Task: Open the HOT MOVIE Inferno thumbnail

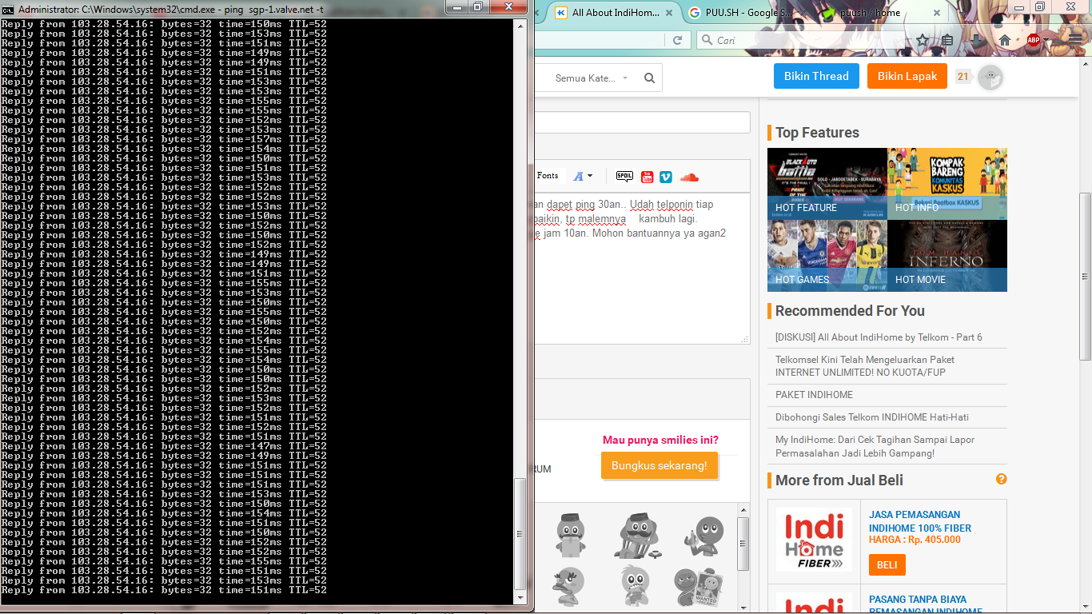Action: [947, 256]
